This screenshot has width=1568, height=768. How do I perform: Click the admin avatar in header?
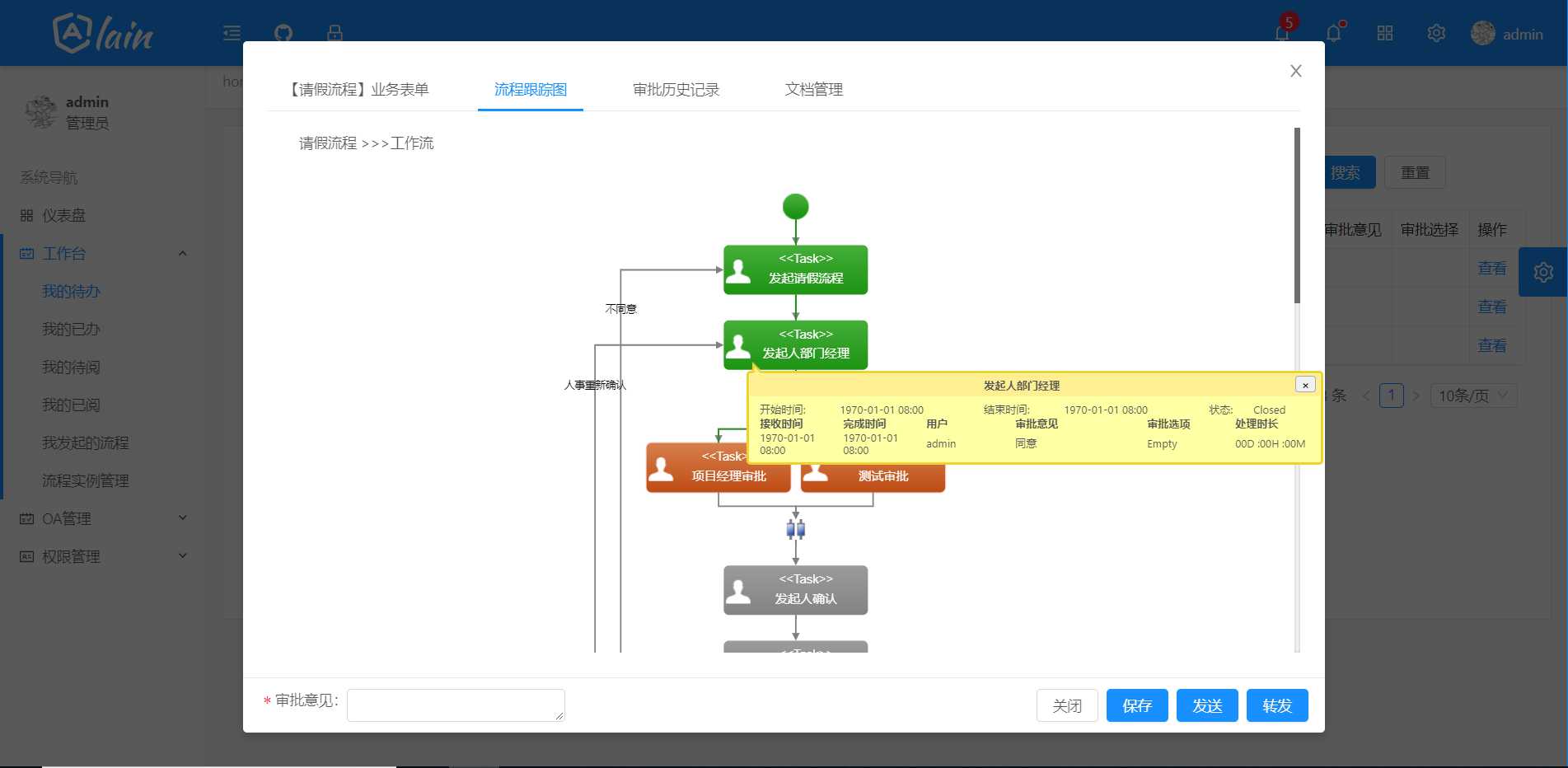(1483, 33)
